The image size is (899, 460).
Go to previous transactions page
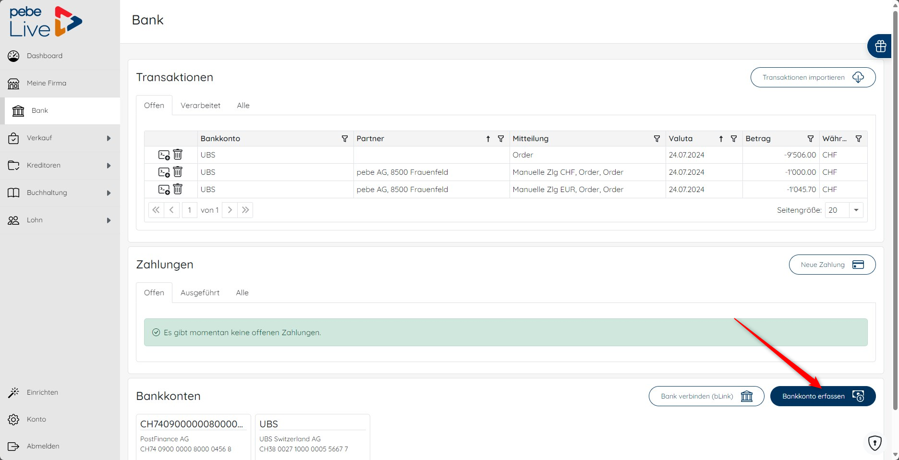[171, 210]
